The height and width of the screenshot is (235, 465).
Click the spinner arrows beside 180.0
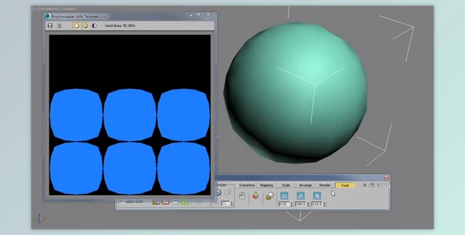[x=308, y=204]
